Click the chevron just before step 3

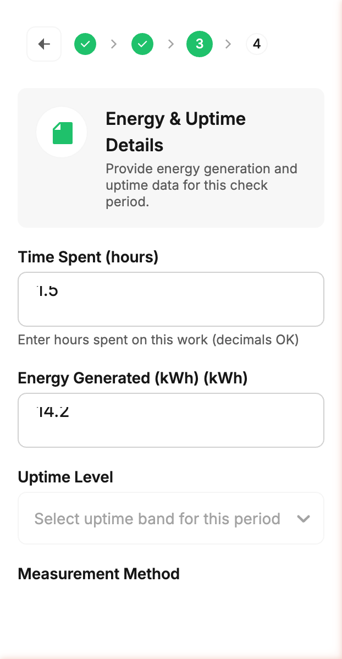[171, 44]
